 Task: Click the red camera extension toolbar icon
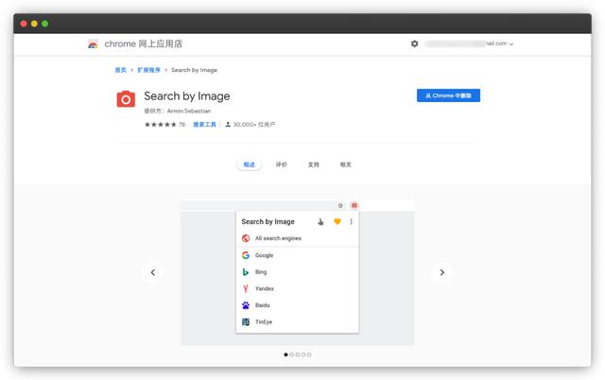click(x=354, y=205)
